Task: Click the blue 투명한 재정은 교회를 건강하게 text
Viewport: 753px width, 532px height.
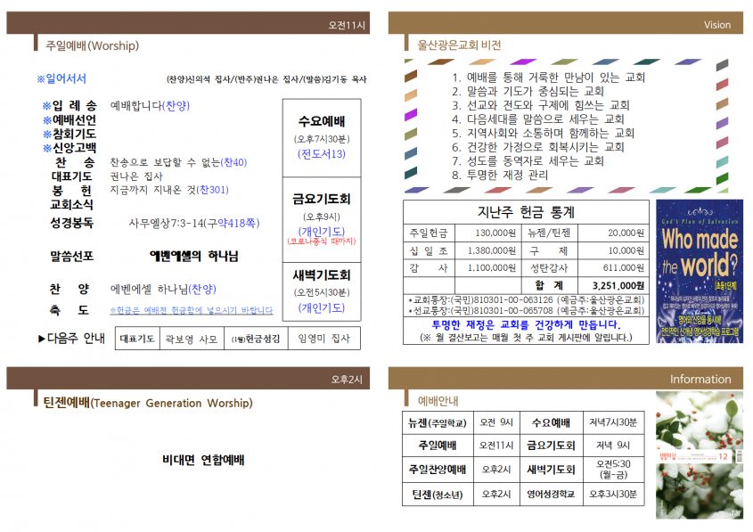Action: coord(527,324)
